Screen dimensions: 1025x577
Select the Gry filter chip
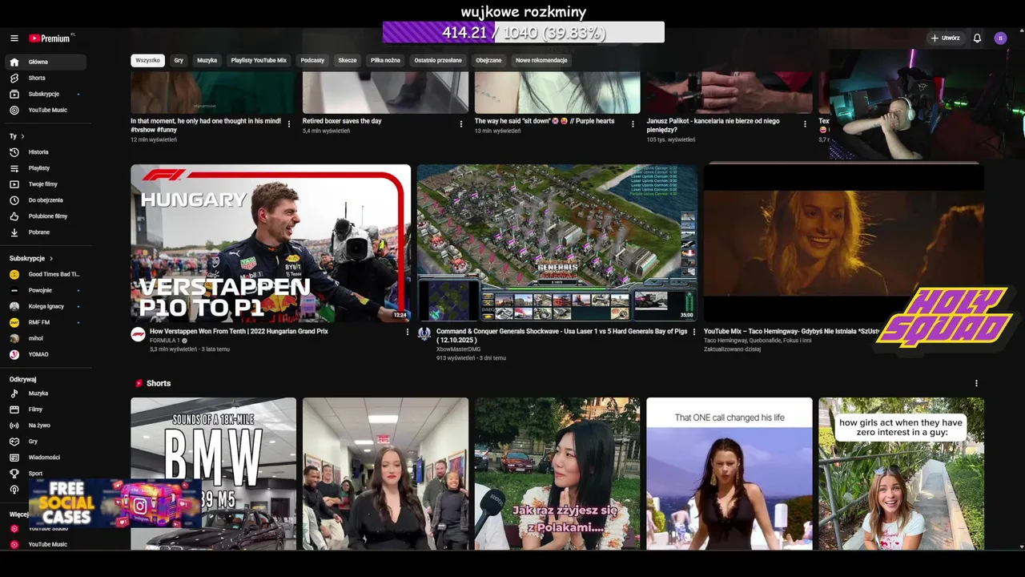coord(179,60)
